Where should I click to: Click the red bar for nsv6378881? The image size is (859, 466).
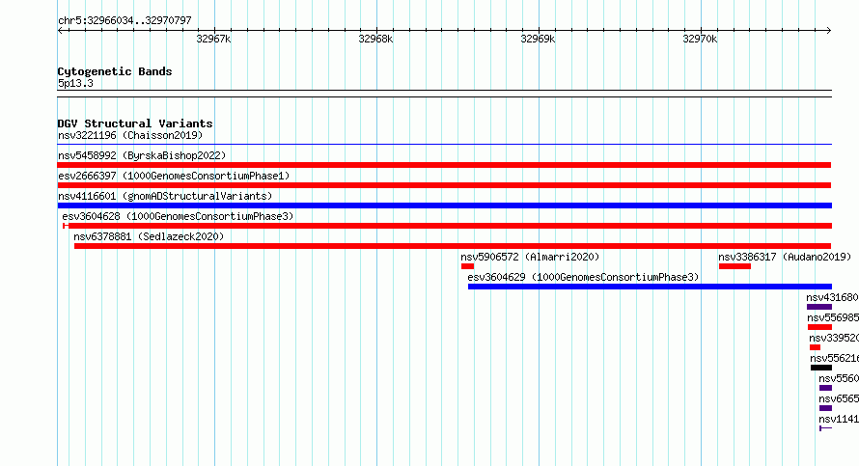pos(453,246)
